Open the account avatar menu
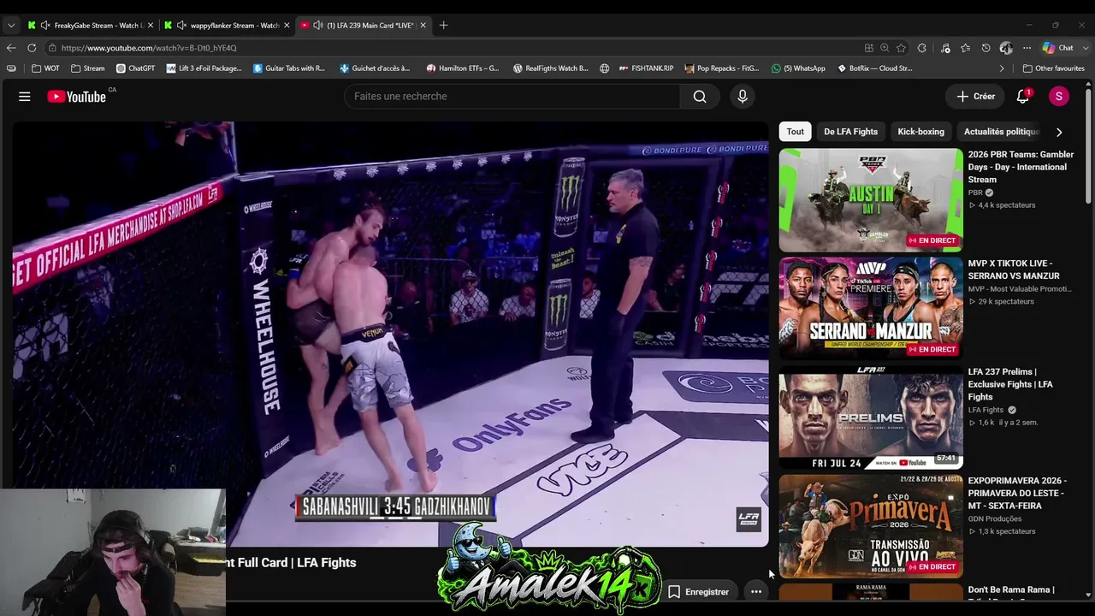The image size is (1095, 616). click(x=1059, y=97)
